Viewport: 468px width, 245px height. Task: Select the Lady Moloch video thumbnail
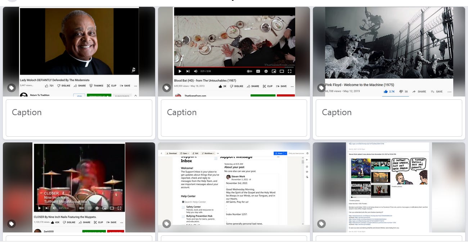(x=79, y=52)
